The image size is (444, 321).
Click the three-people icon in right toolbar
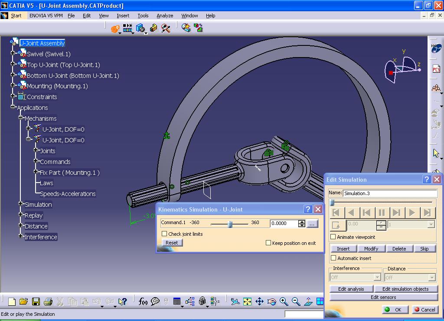click(436, 88)
